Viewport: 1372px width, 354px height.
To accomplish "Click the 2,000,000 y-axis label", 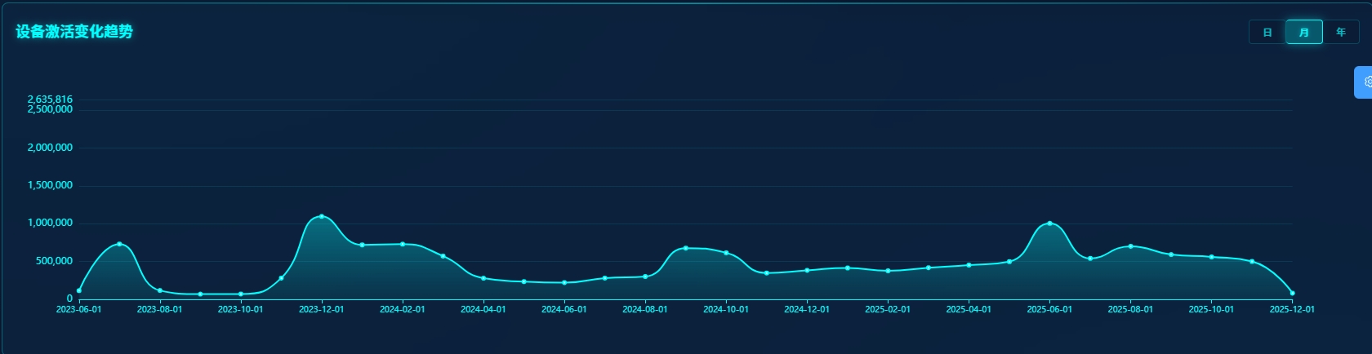I will (x=50, y=148).
